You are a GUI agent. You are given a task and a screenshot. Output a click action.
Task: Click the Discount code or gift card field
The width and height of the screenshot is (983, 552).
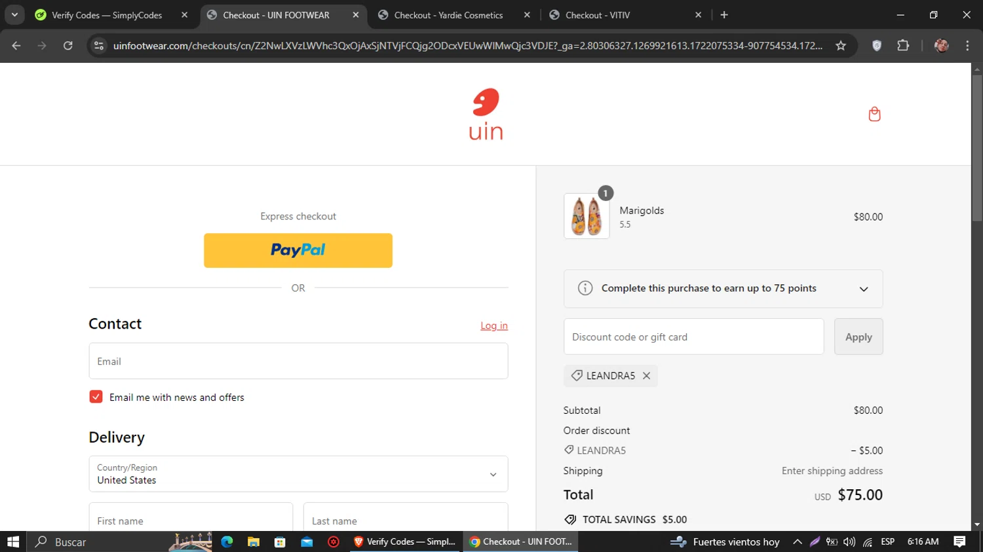[693, 337]
